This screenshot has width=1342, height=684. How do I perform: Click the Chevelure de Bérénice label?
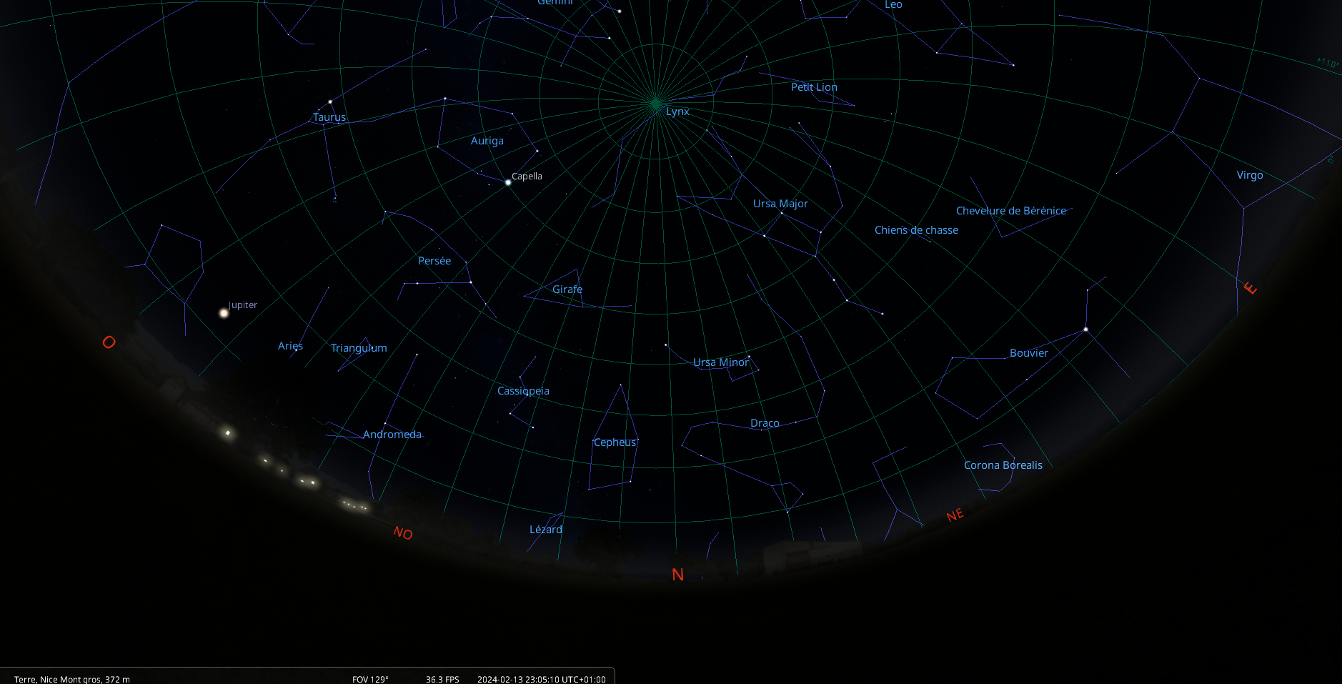tap(1010, 211)
